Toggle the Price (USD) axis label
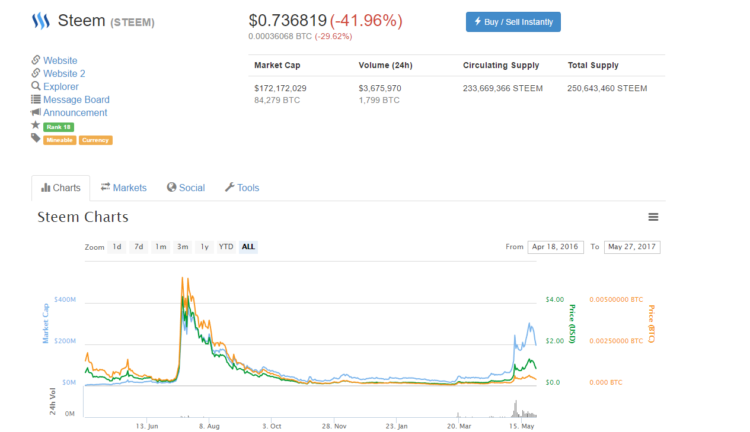Viewport: 750px width, 432px height. [572, 324]
